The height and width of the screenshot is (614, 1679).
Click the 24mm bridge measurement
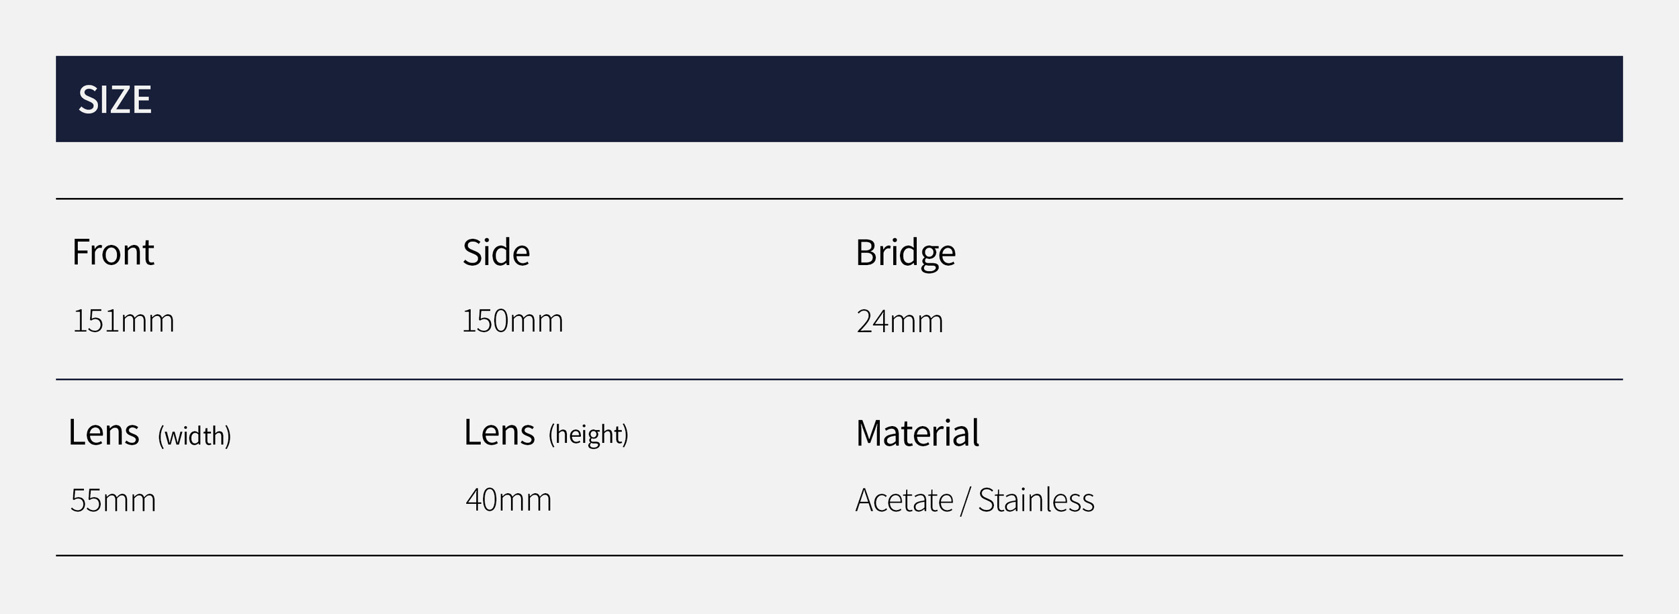(899, 321)
